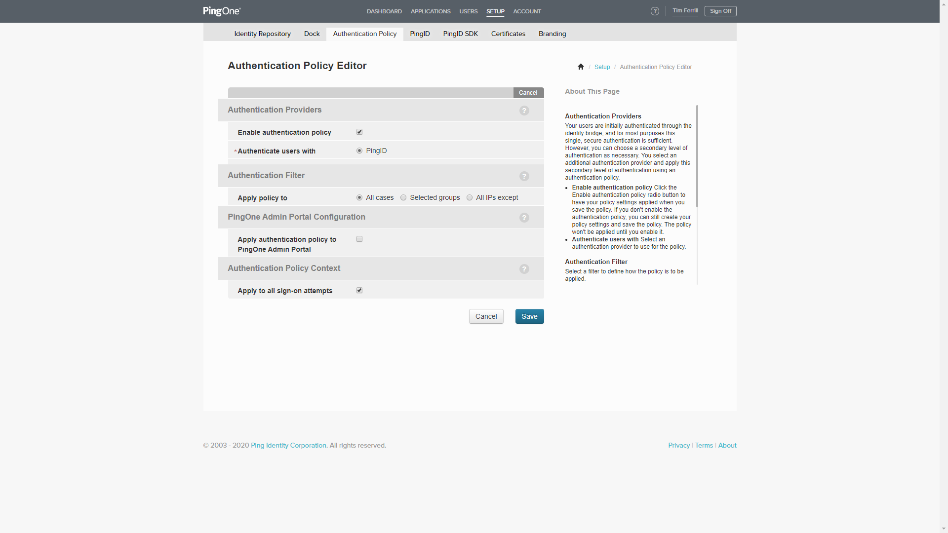Open Applications menu
Image resolution: width=948 pixels, height=533 pixels.
(x=431, y=11)
